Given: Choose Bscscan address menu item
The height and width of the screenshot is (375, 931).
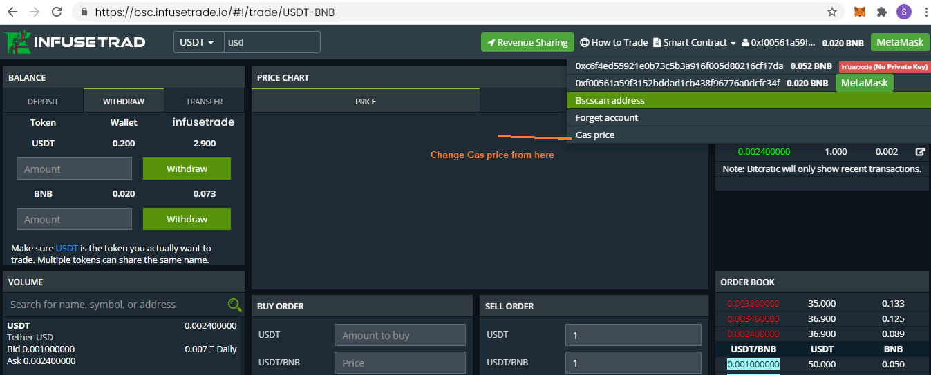Looking at the screenshot, I should [749, 100].
